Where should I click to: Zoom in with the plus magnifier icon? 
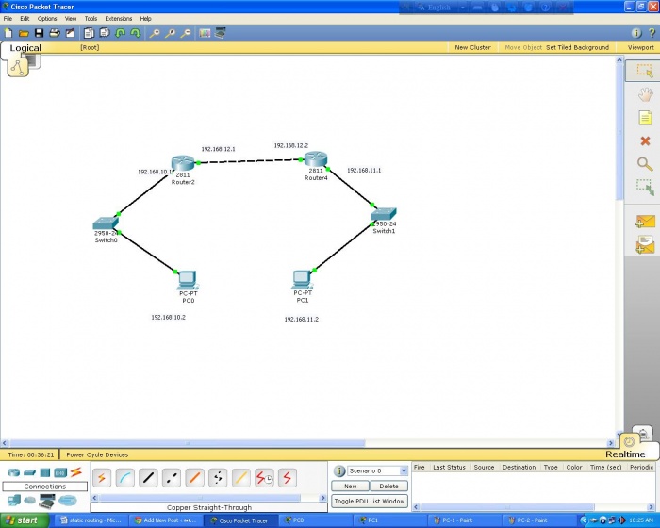(155, 33)
